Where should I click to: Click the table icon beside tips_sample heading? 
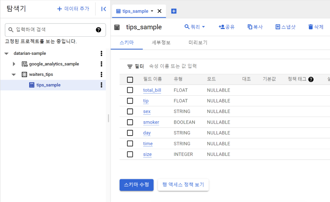point(117,27)
